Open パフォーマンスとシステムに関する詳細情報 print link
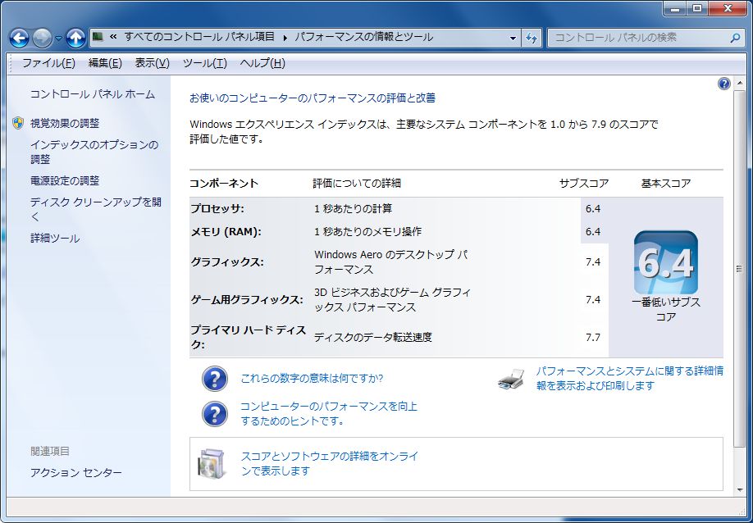This screenshot has height=523, width=753. 630,378
